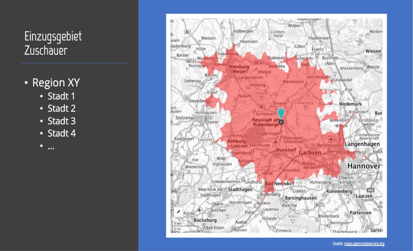Open the maps.openrouteservice.org source link

pyautogui.click(x=364, y=244)
